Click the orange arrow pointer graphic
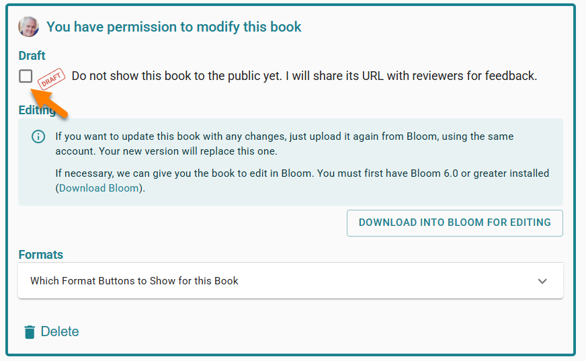Screen dimensions: 586x361 point(48,103)
